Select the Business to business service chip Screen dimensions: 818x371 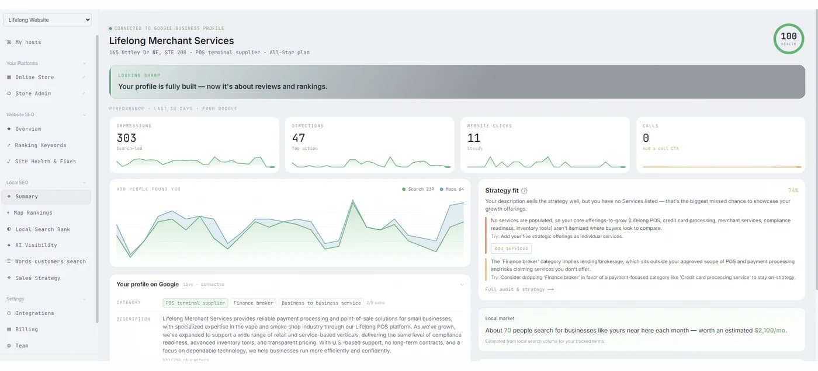tap(321, 303)
